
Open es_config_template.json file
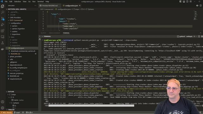click(x=18, y=68)
